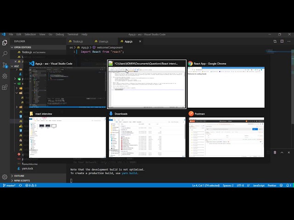Click the feedback smiley in status bar

pyautogui.click(x=281, y=185)
